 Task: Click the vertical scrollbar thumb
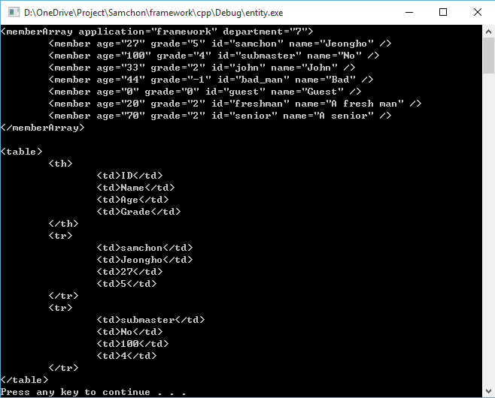(488, 56)
